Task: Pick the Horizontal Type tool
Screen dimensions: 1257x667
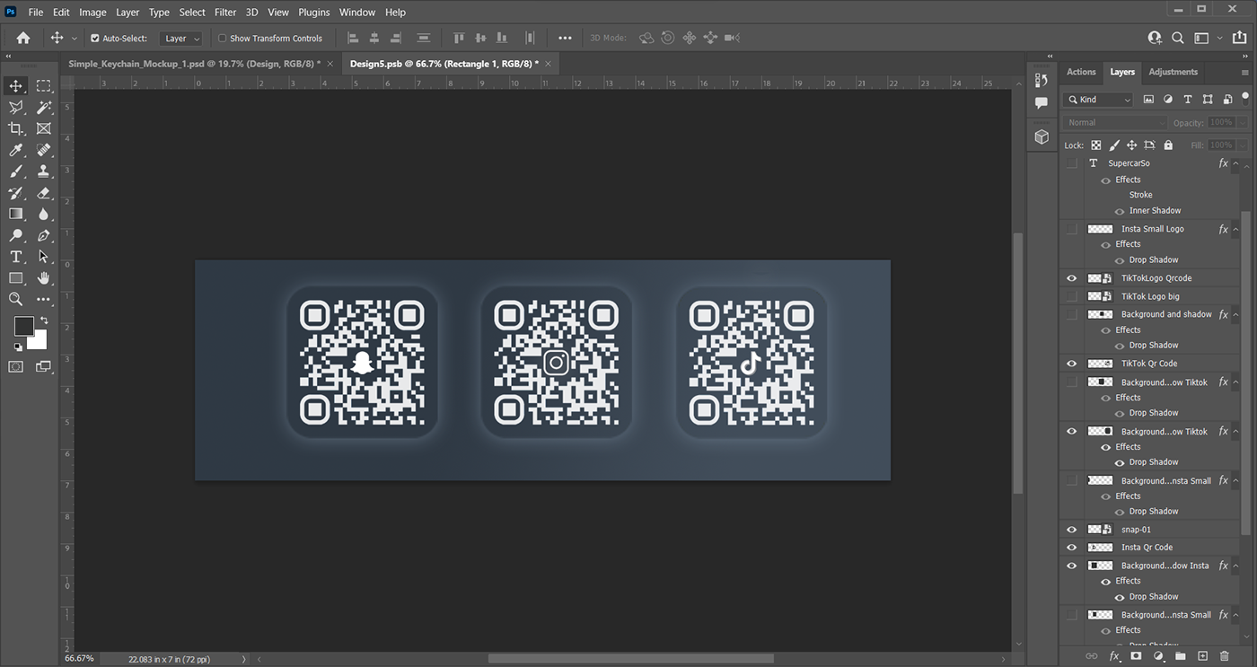Action: pos(16,257)
